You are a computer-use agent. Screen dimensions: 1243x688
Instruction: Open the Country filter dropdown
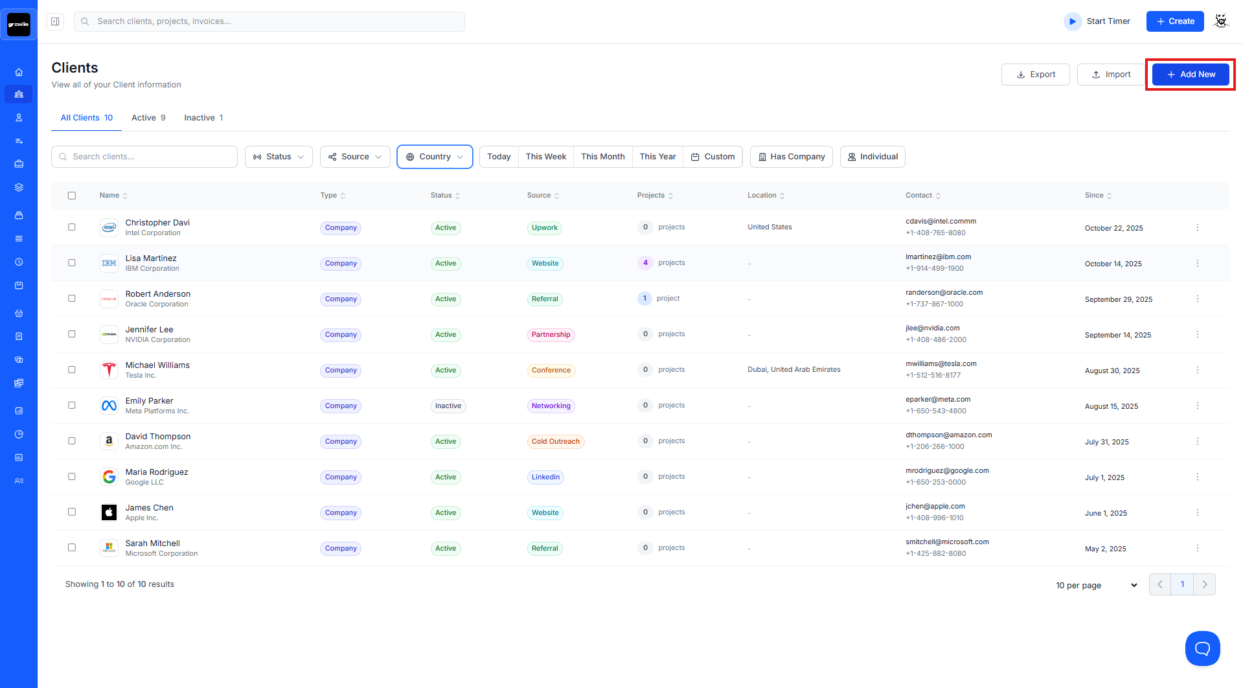[x=435, y=157]
